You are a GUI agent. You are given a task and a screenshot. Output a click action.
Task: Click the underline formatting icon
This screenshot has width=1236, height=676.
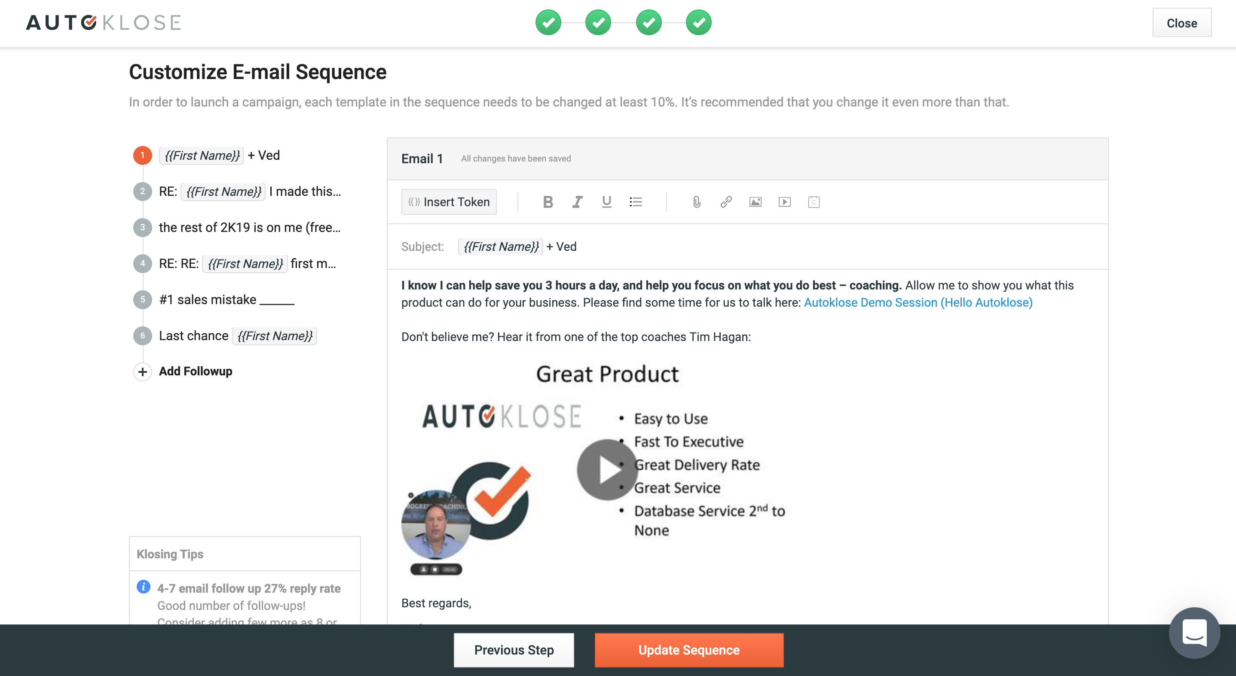pos(606,202)
